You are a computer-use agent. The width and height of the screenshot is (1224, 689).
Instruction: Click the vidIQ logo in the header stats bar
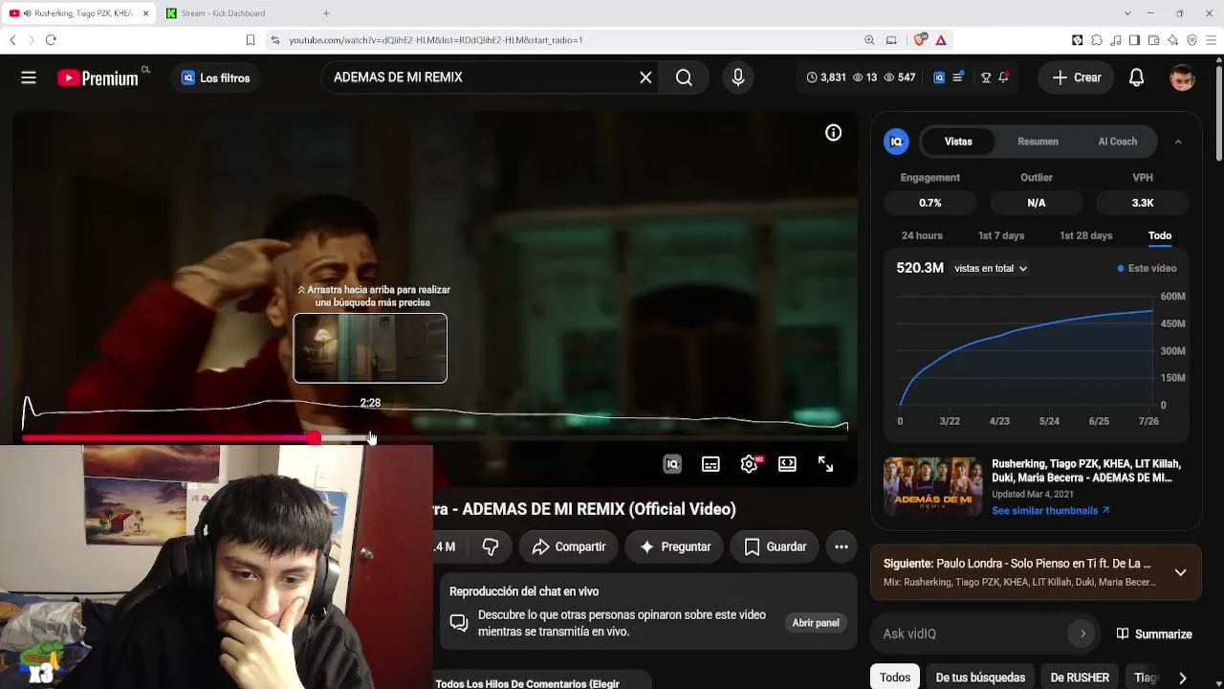coord(939,78)
